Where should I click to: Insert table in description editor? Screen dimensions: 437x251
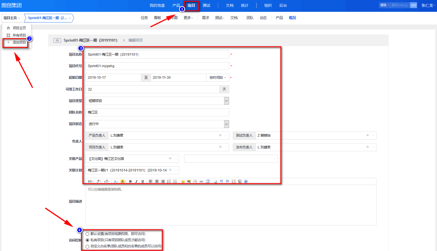tap(208, 182)
